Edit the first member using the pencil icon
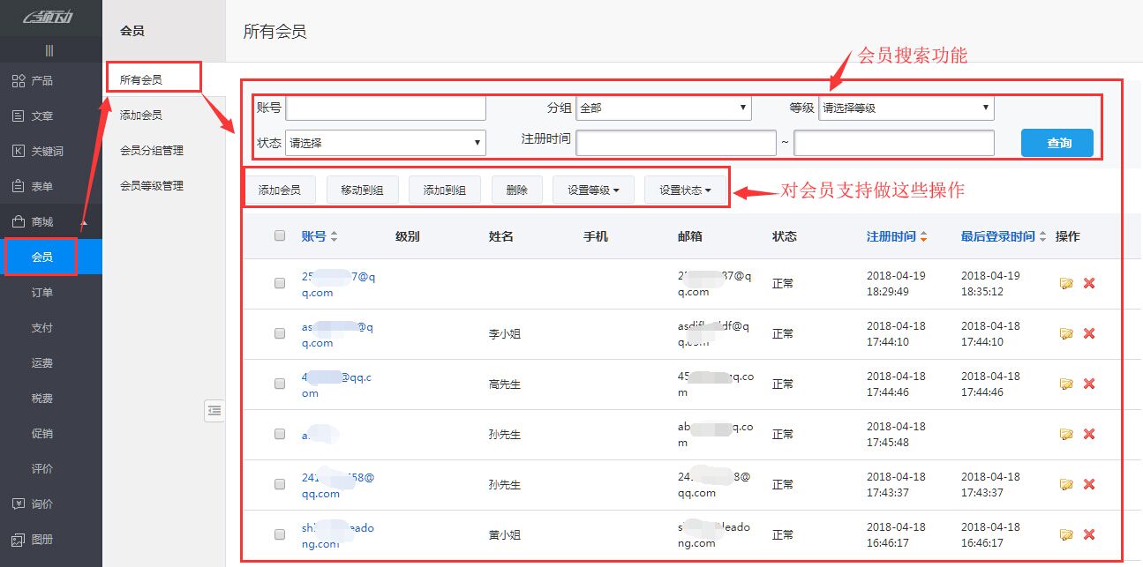The width and height of the screenshot is (1143, 567). point(1066,283)
